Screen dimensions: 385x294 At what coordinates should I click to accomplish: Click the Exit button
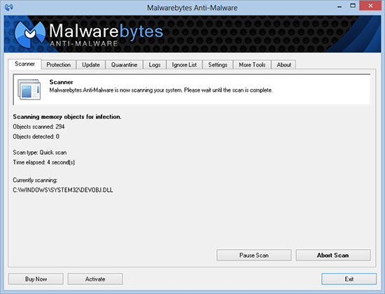coord(349,279)
